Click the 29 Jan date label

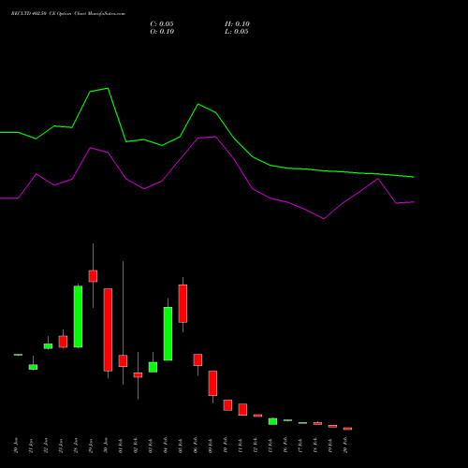pyautogui.click(x=91, y=446)
